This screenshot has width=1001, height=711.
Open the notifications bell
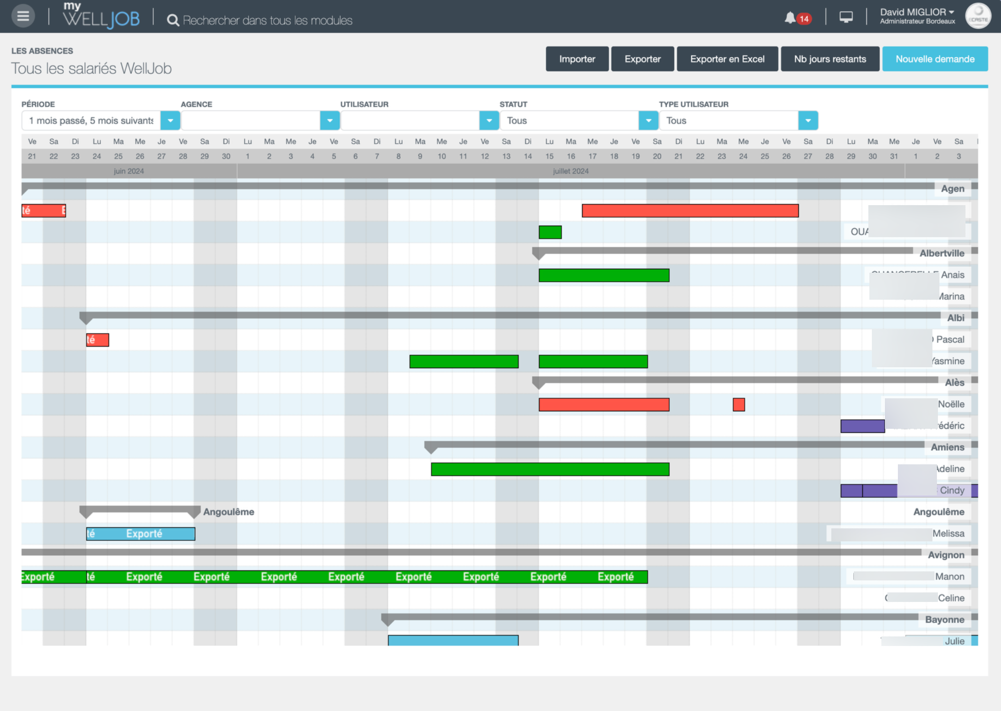point(790,18)
